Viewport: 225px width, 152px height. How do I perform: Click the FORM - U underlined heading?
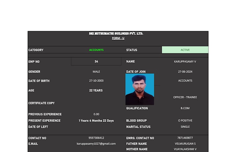pos(118,38)
